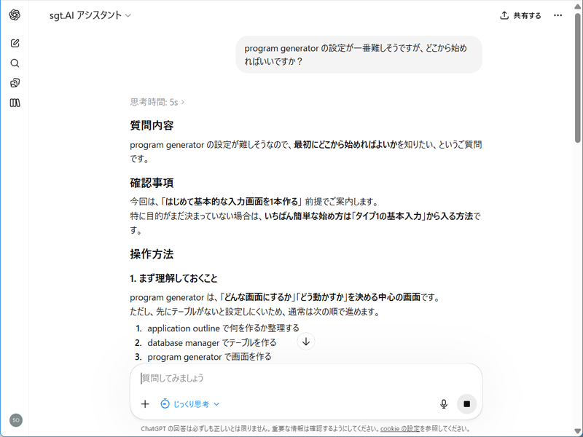The image size is (583, 437).
Task: Expand the 思考時間: 5s details
Action: 157,102
